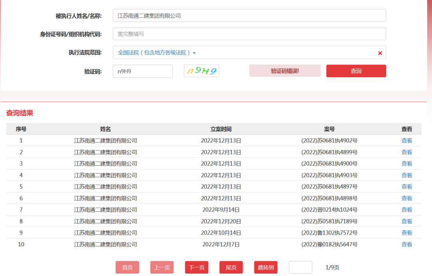Screen dimensions: 432x276
Task: Click the 验证码 field label
Action: pyautogui.click(x=93, y=72)
